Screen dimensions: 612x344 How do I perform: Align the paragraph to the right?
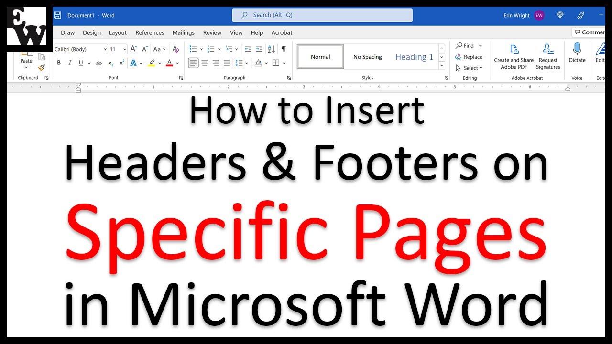tap(216, 63)
